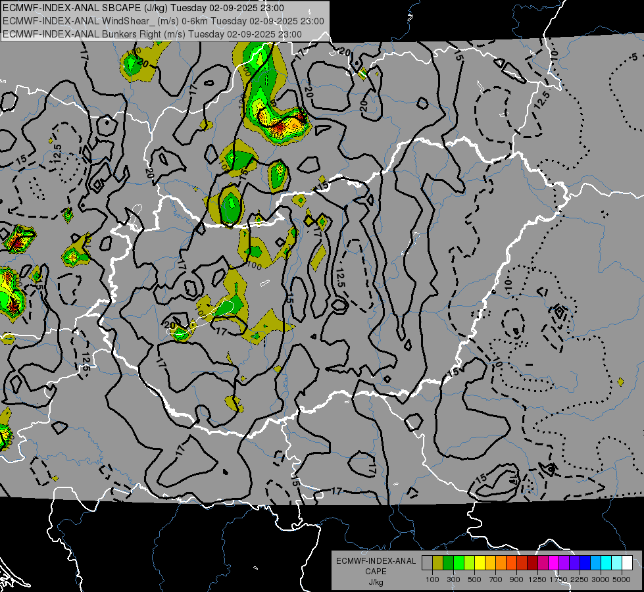Click the 2250 label under the legend
Viewport: 644px width, 592px height.
coord(580,580)
